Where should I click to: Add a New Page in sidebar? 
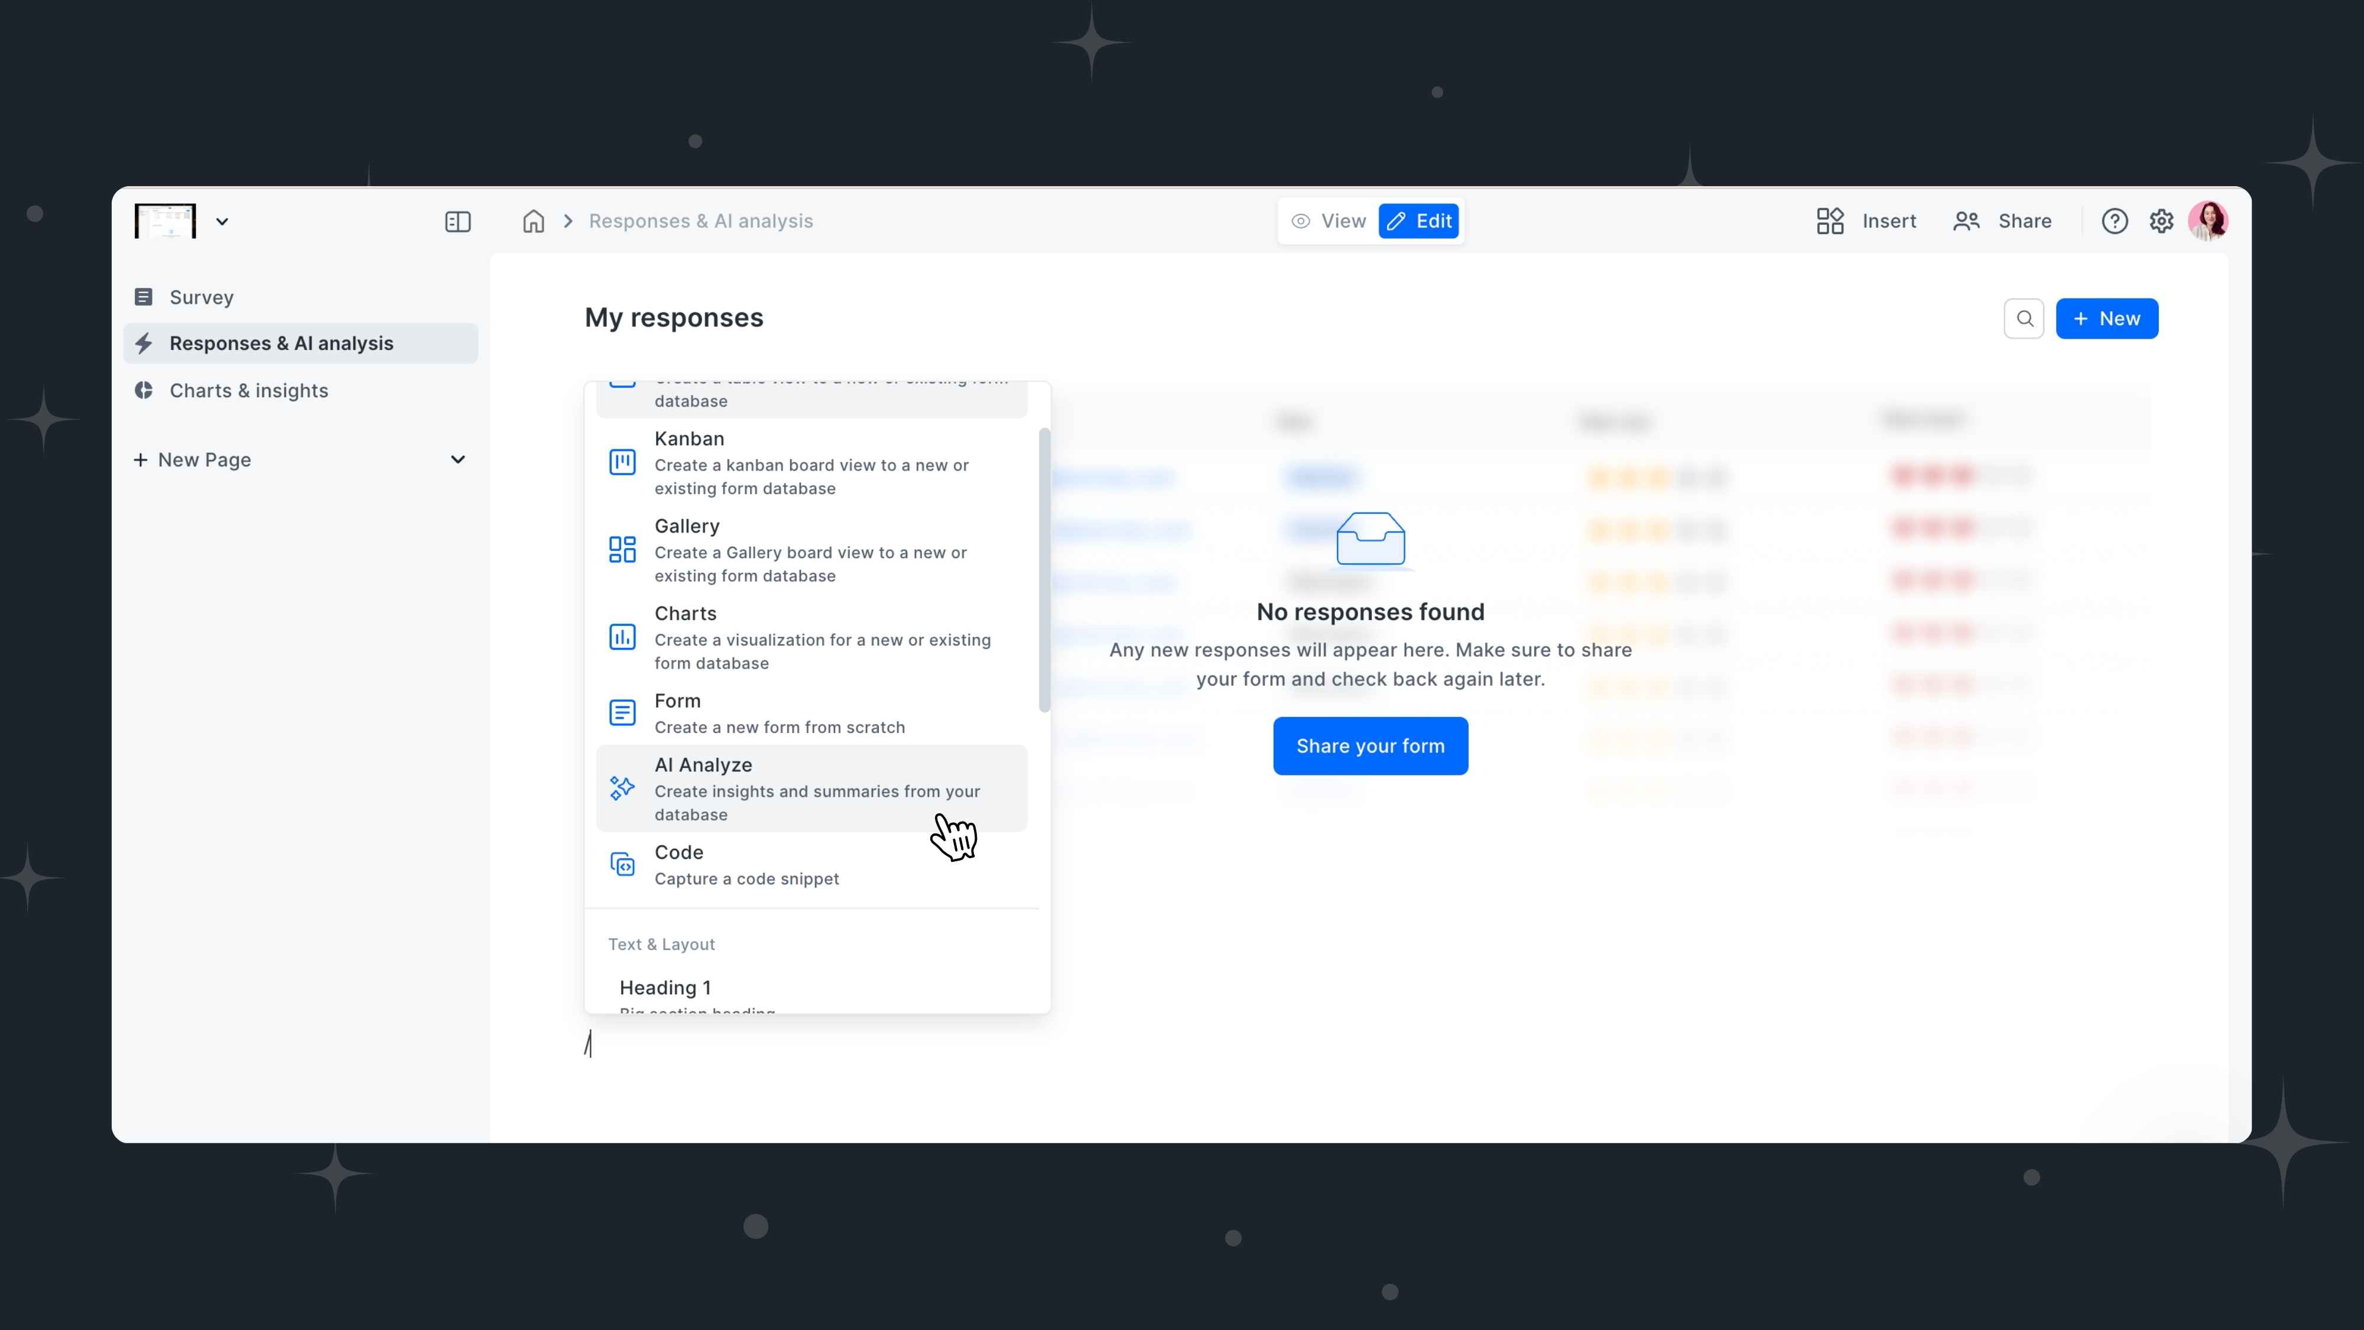point(192,460)
